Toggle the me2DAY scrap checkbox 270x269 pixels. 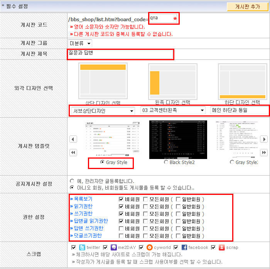[105, 247]
